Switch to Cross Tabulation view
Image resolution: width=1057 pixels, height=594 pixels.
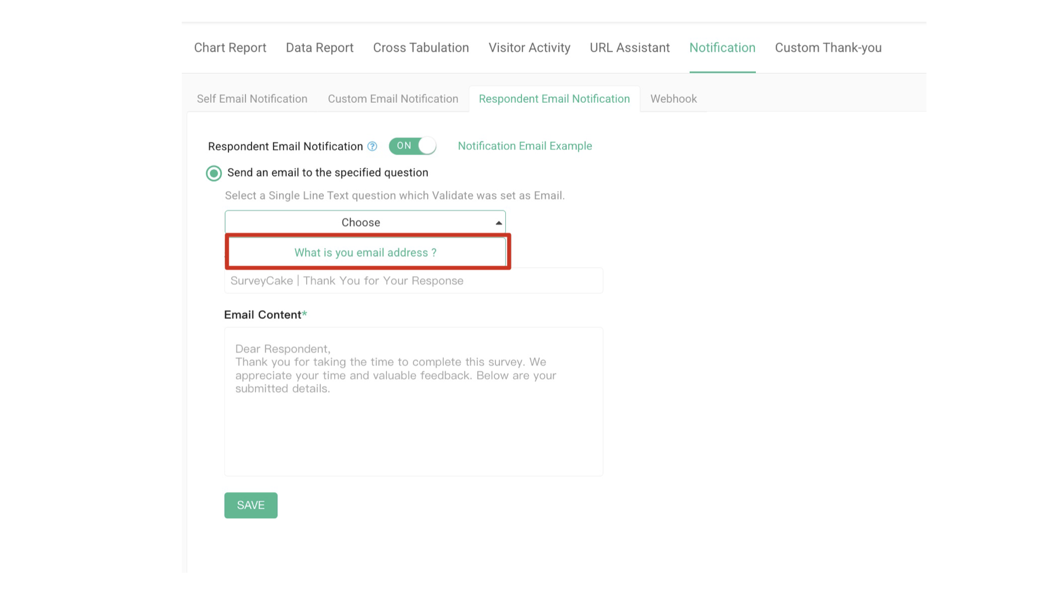click(x=421, y=48)
